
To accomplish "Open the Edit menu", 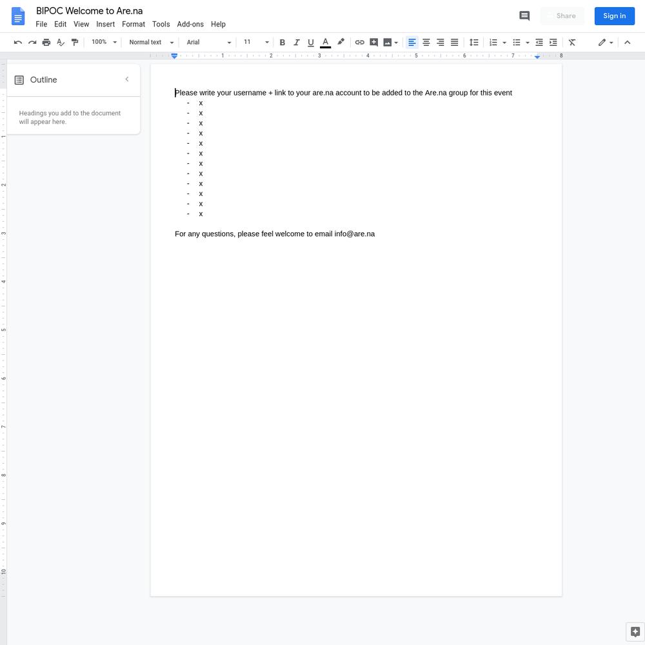I will tap(60, 25).
